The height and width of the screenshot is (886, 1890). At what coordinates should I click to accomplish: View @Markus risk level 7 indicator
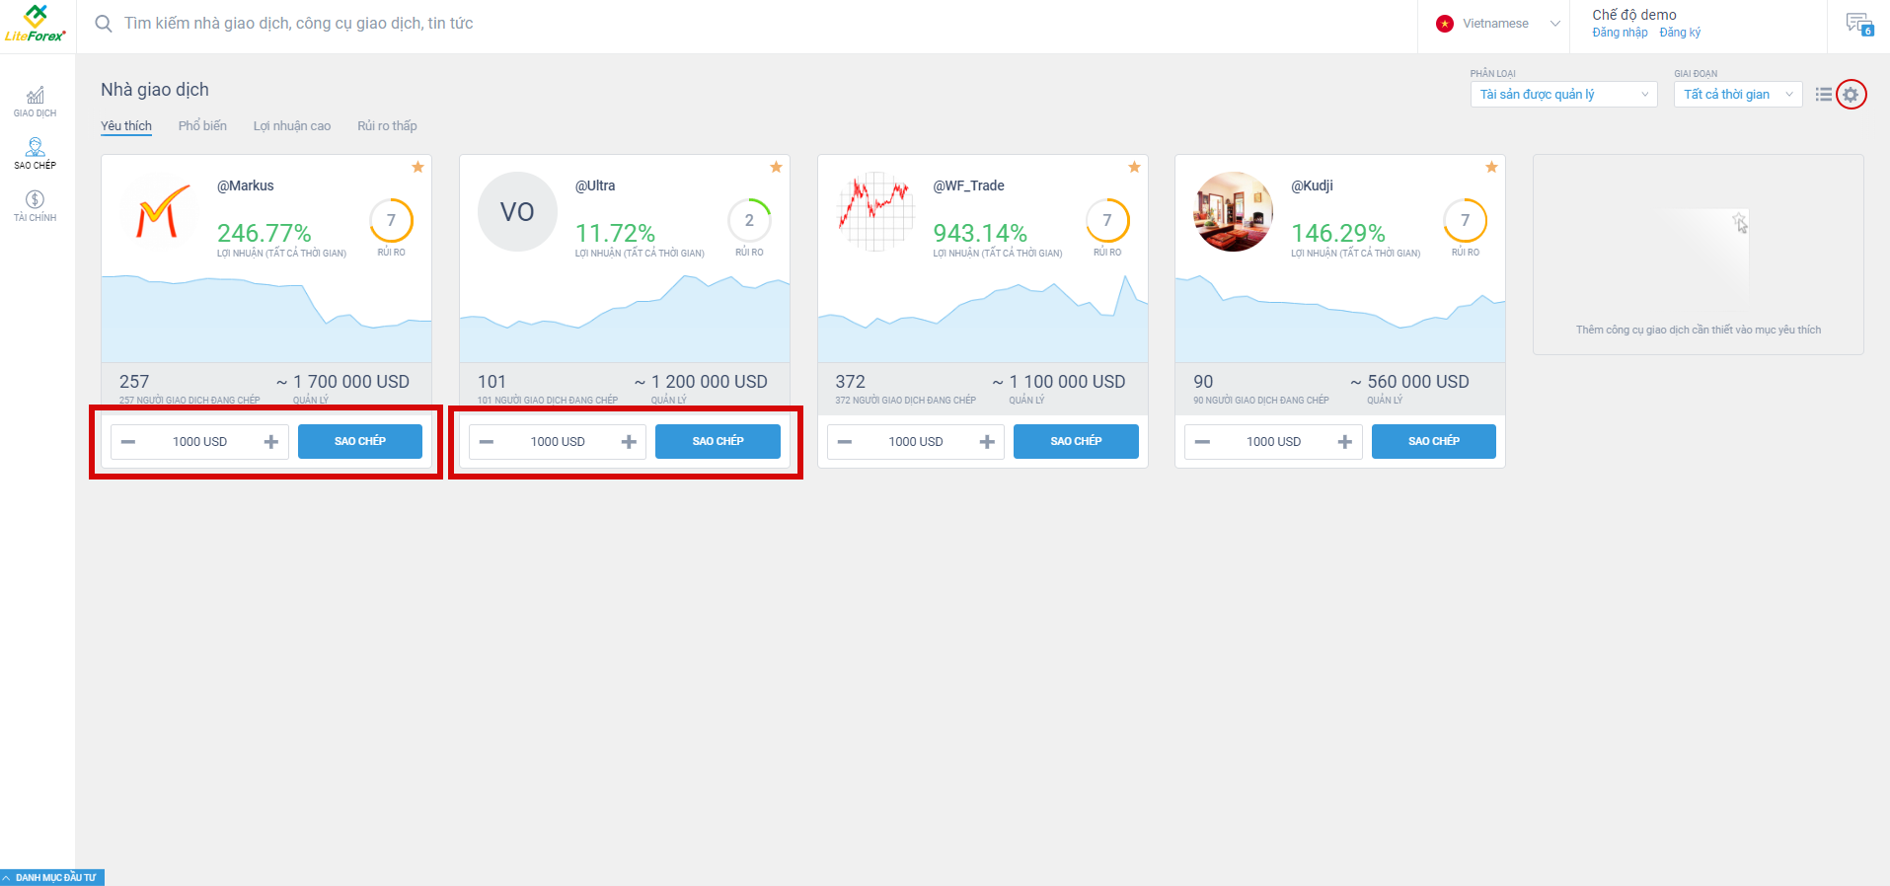[392, 221]
